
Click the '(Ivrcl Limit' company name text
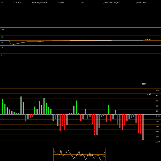click(x=141, y=3)
